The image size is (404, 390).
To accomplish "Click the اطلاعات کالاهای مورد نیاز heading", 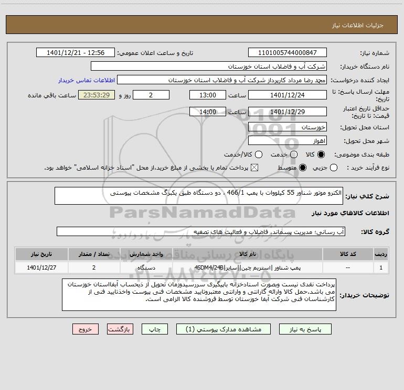I will (x=350, y=213).
